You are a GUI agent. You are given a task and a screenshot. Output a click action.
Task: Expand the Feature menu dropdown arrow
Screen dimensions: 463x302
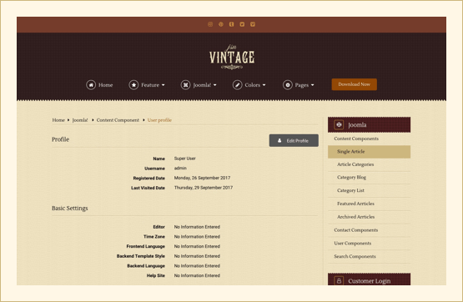point(164,85)
